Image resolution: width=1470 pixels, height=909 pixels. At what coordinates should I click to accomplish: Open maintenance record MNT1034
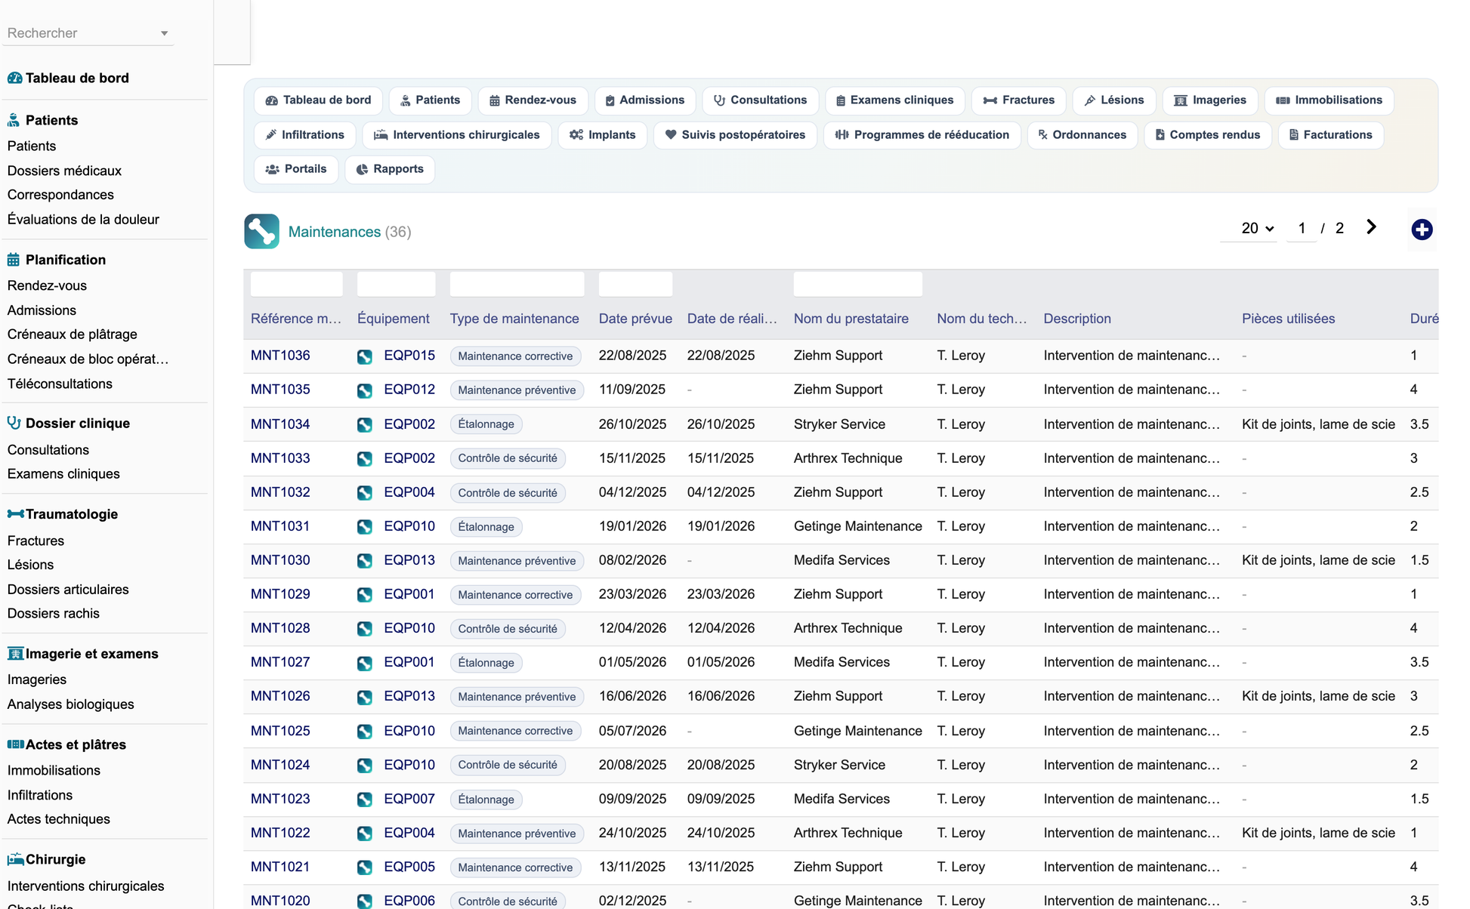(280, 424)
